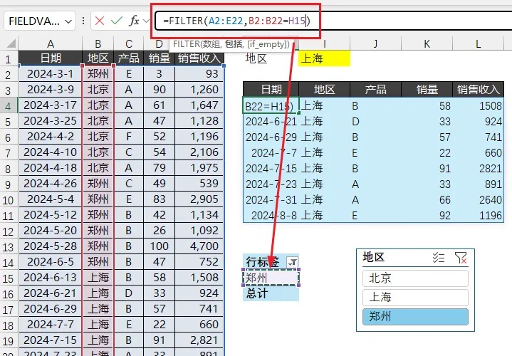Image resolution: width=512 pixels, height=356 pixels.
Task: Click cell with date 2024-3-1
Action: pyautogui.click(x=51, y=74)
